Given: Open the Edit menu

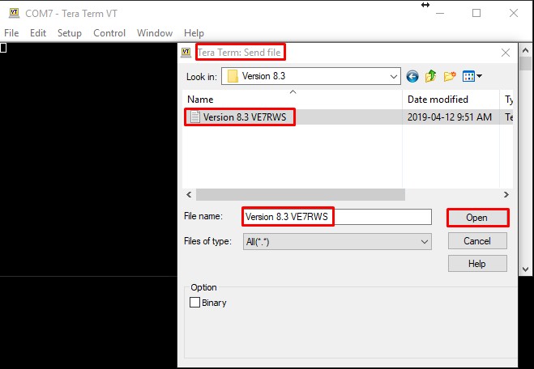Looking at the screenshot, I should point(38,33).
